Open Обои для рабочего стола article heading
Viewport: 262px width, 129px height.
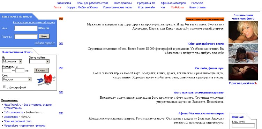click(x=207, y=44)
